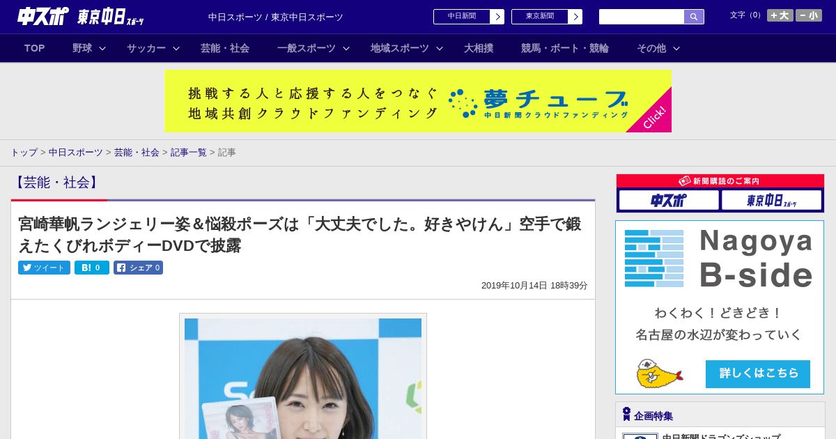The image size is (836, 439).
Task: Click the arrow beside 中日新聞 button
Action: [x=497, y=17]
